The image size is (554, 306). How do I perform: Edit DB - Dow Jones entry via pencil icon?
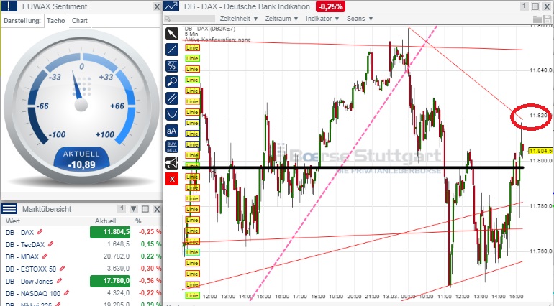tap(59, 281)
